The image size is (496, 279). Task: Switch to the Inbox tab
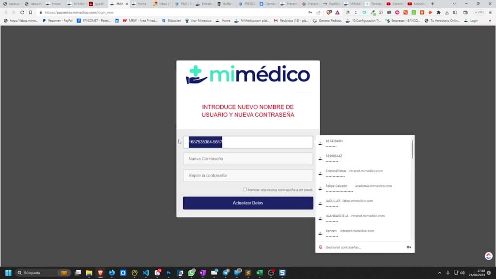click(161, 4)
